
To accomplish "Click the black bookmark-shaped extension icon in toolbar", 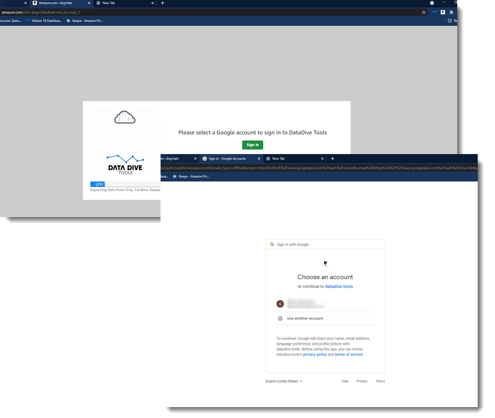I will coord(443,12).
